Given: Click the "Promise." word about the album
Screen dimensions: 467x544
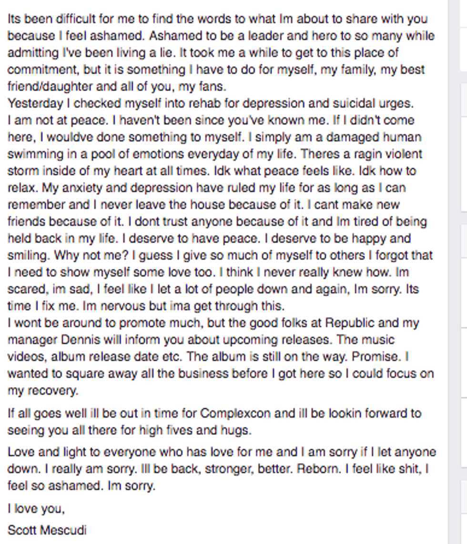Looking at the screenshot, I should tap(381, 357).
